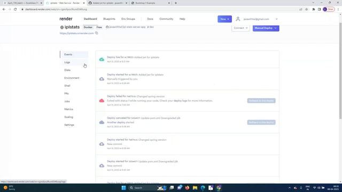Image resolution: width=342 pixels, height=192 pixels.
Task: Expand the Connect dropdown
Action: (x=240, y=28)
